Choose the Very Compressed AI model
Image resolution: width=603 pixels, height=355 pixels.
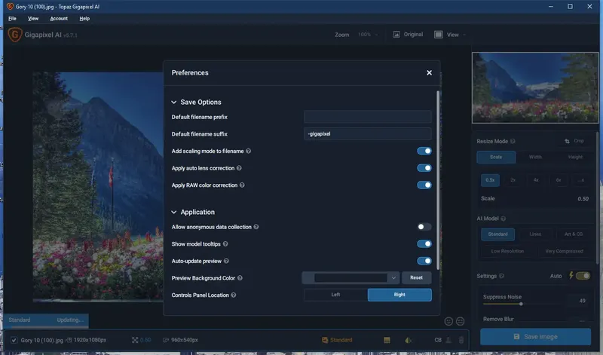coord(564,251)
